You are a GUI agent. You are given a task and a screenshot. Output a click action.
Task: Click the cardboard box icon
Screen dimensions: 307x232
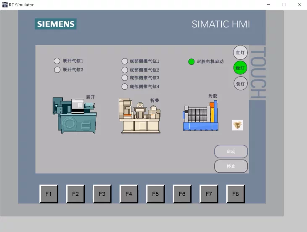(237, 125)
